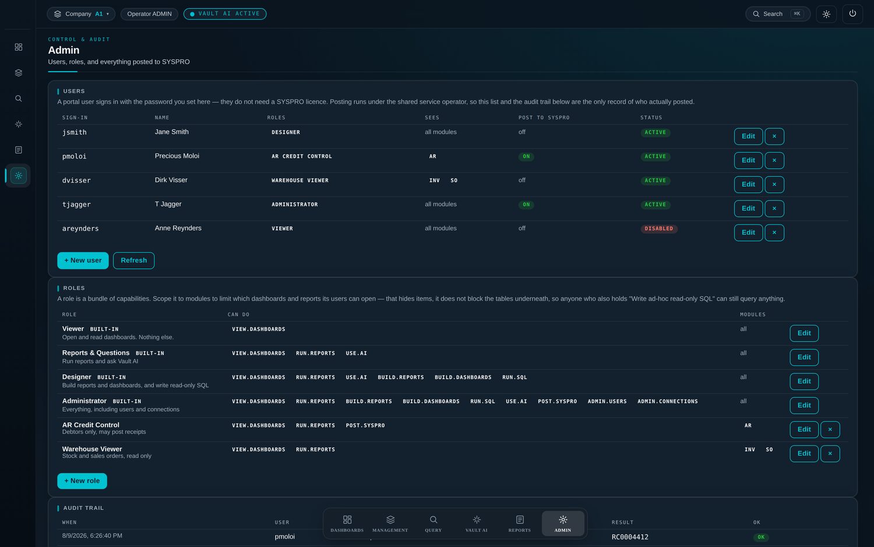
Task: Click USE.AI capability in Reports & Questions row
Action: (356, 353)
